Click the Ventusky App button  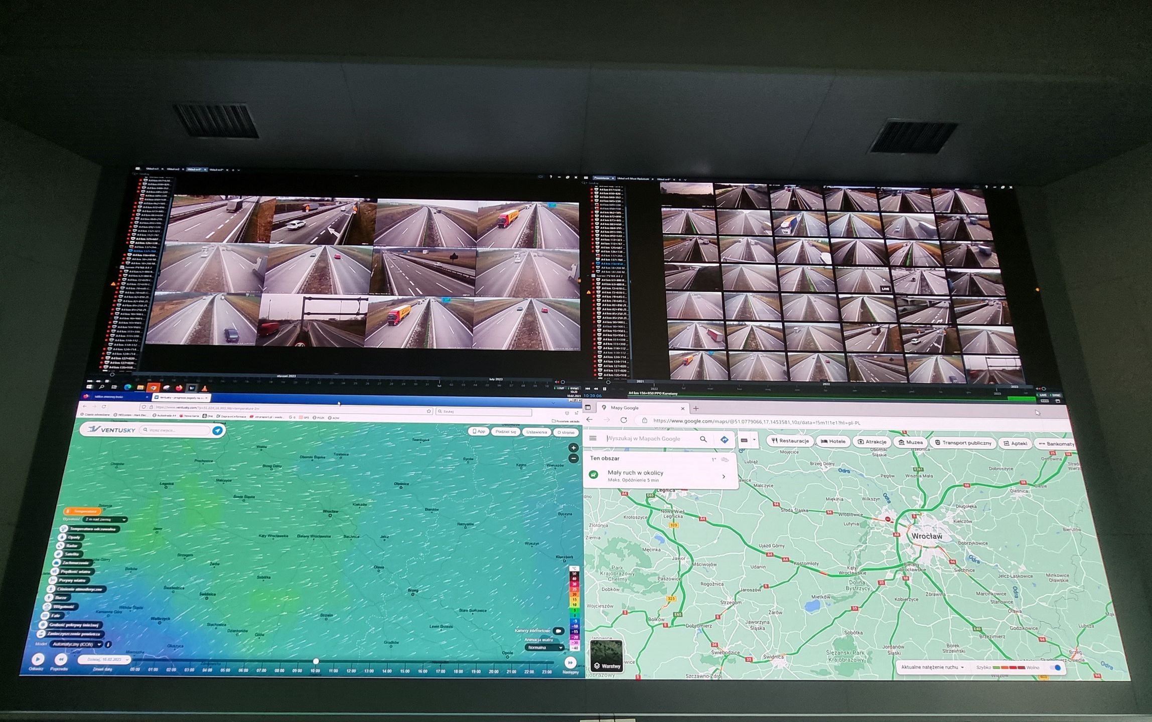(479, 431)
